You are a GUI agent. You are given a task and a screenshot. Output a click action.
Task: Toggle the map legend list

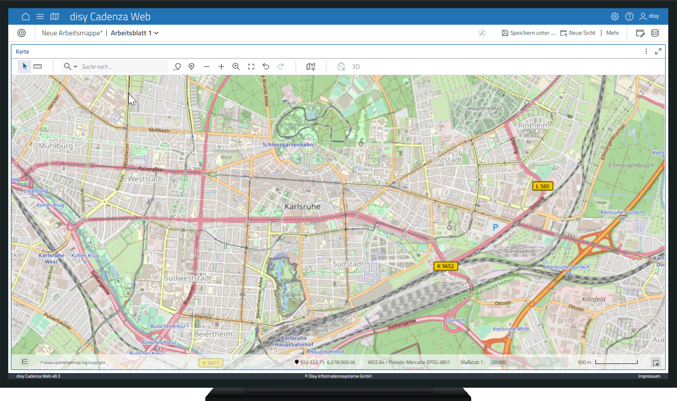tap(25, 362)
